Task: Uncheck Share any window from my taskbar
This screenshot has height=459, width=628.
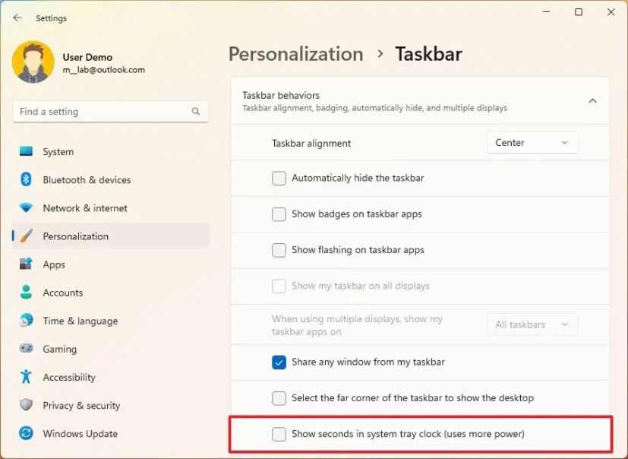Action: click(279, 362)
